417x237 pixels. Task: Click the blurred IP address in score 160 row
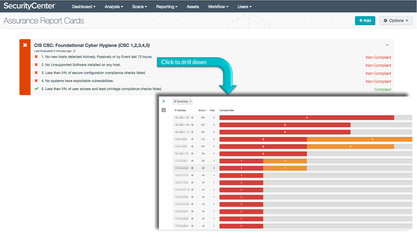[182, 118]
